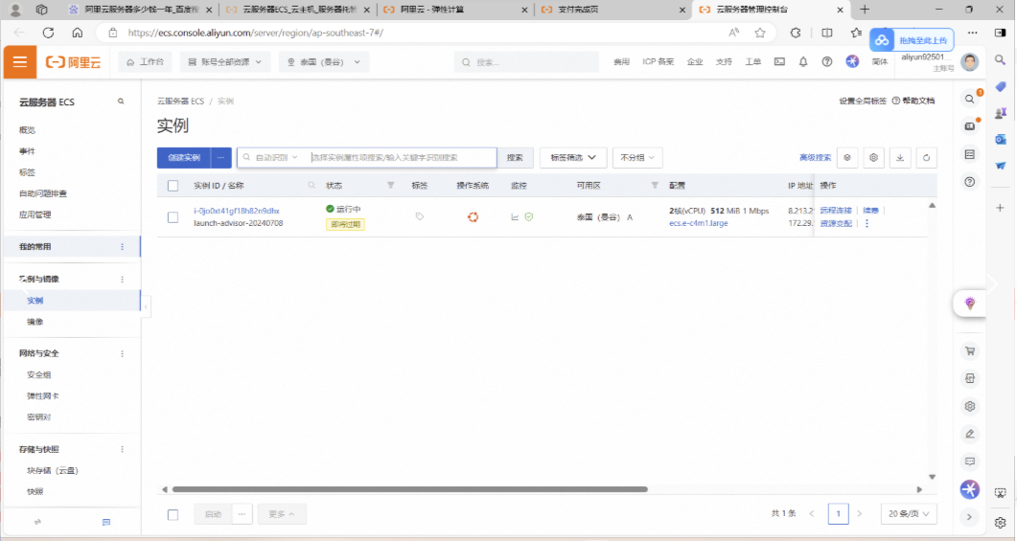Click the 创建实例 button
Image resolution: width=1017 pixels, height=541 pixels.
click(x=184, y=158)
